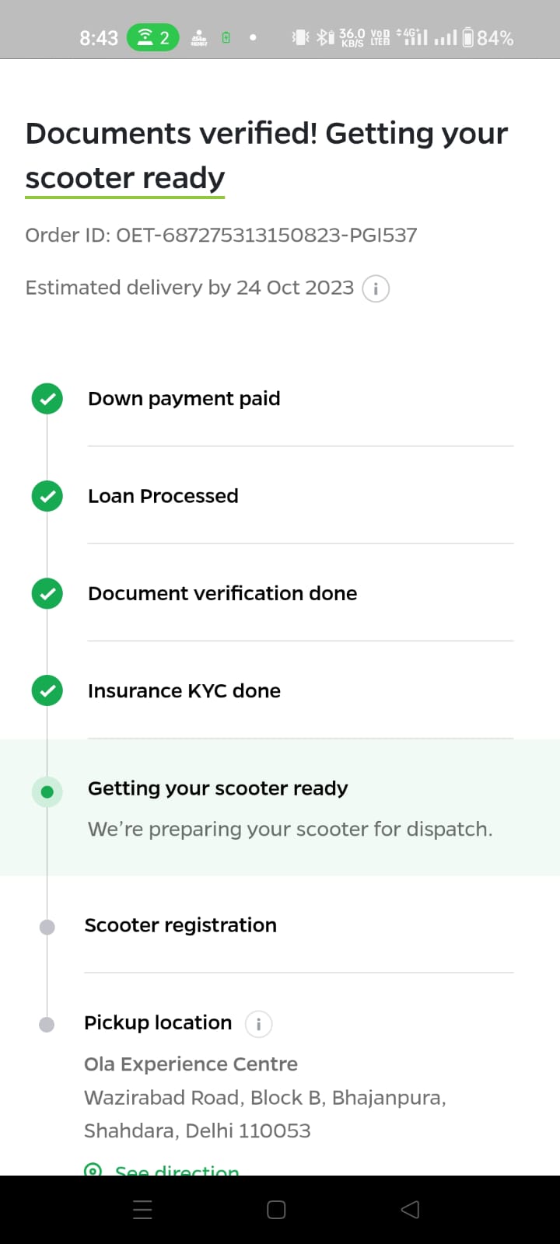Tap info icon beside estimated delivery date
The image size is (560, 1244).
[x=376, y=288]
